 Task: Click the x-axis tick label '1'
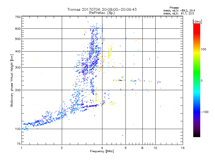tap(21, 148)
